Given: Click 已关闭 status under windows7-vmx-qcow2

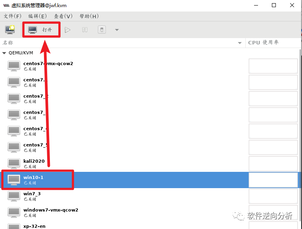Looking at the screenshot, I should click(x=30, y=215).
